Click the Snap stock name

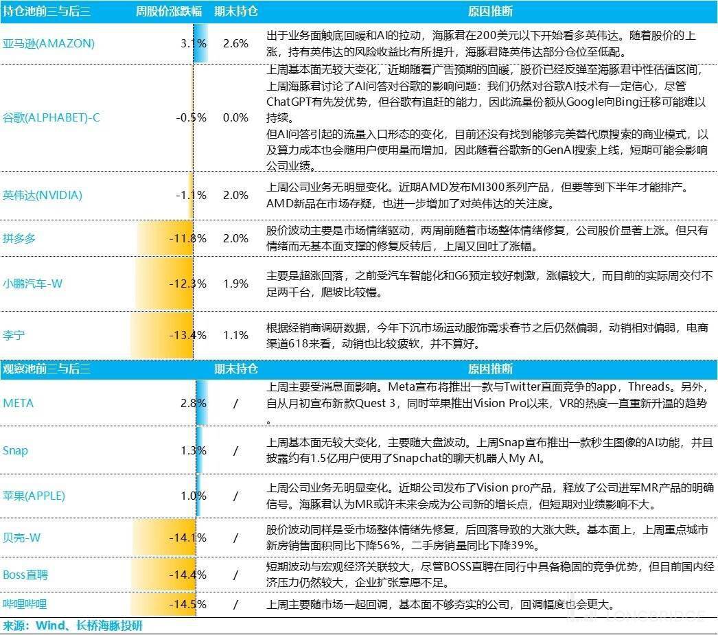pos(15,450)
